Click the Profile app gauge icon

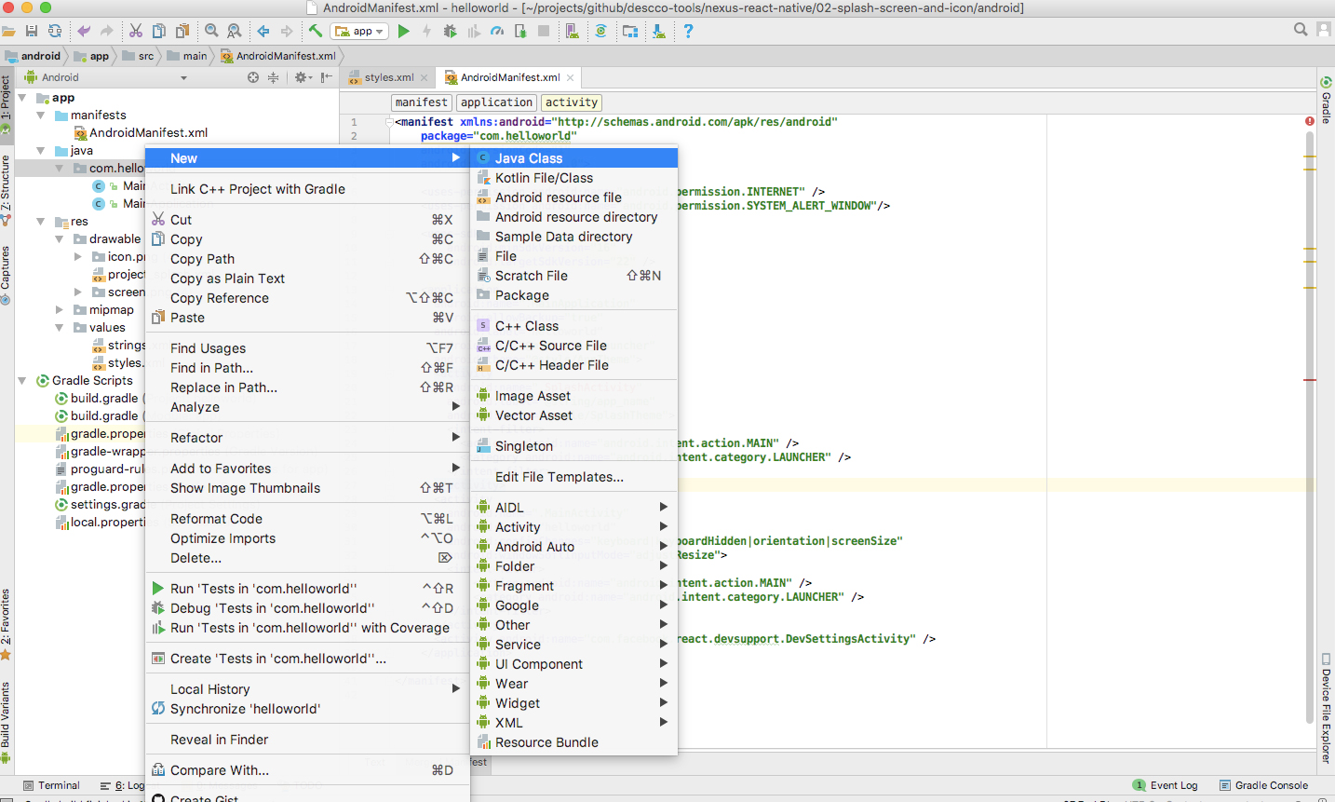(497, 31)
